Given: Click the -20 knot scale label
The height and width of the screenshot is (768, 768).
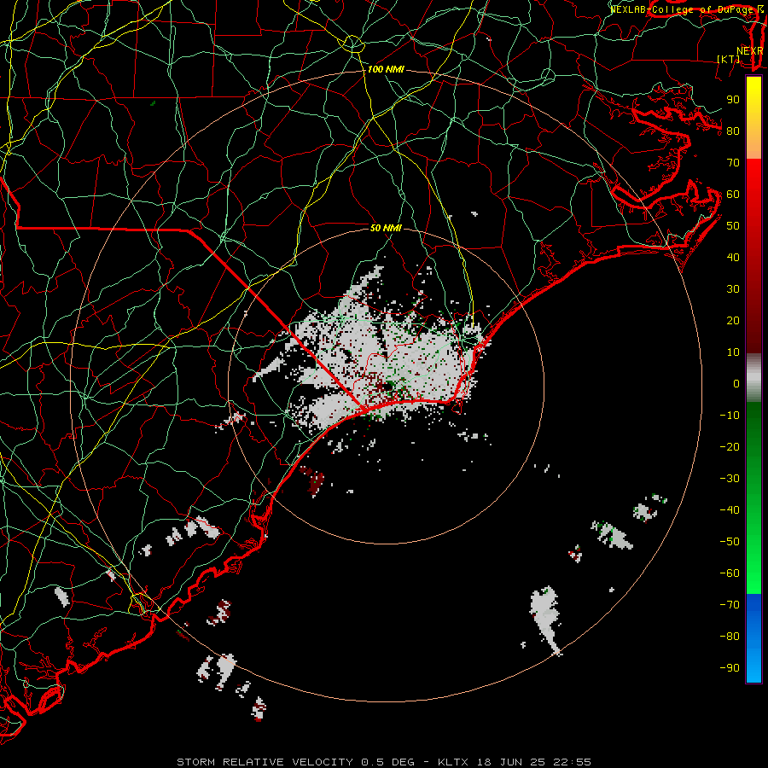Looking at the screenshot, I should [x=730, y=447].
